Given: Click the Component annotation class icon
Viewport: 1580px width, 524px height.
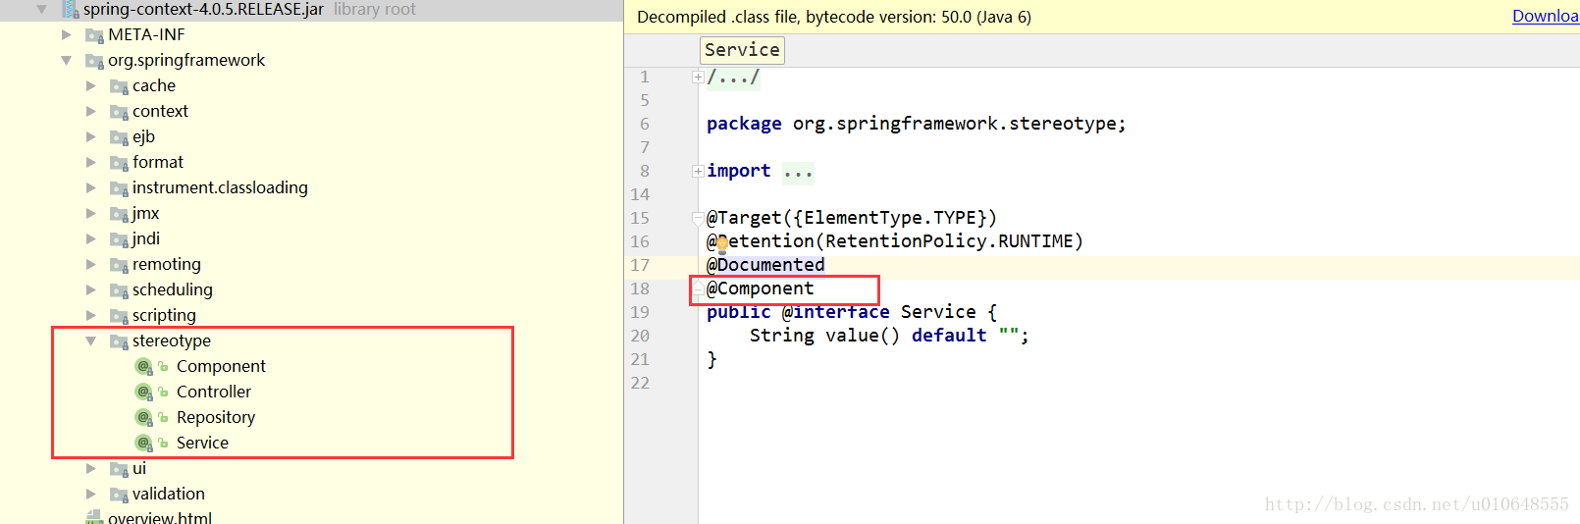Looking at the screenshot, I should click(x=144, y=367).
